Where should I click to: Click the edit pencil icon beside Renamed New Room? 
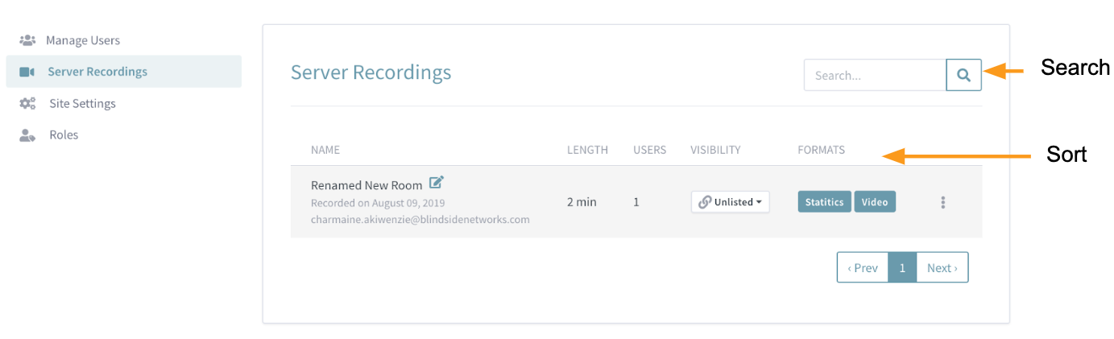click(x=437, y=183)
